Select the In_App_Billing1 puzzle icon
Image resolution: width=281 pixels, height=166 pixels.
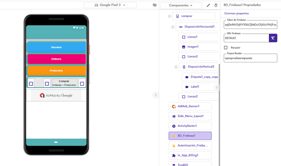(174, 155)
